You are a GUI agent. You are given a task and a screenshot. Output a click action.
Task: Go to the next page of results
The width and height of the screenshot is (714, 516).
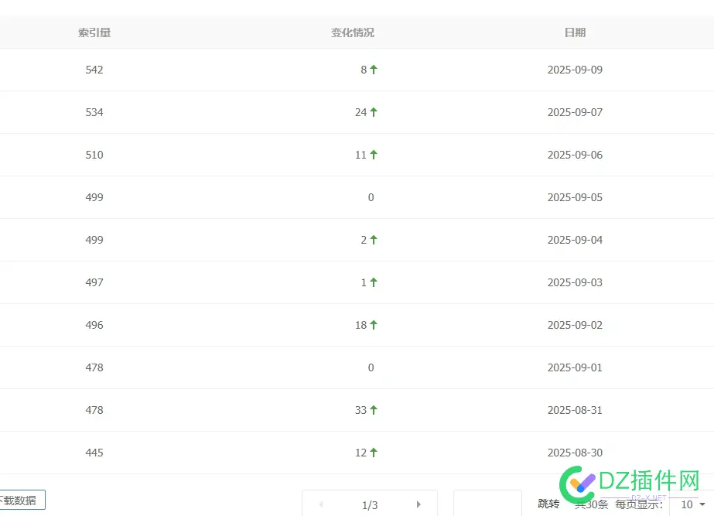point(419,504)
